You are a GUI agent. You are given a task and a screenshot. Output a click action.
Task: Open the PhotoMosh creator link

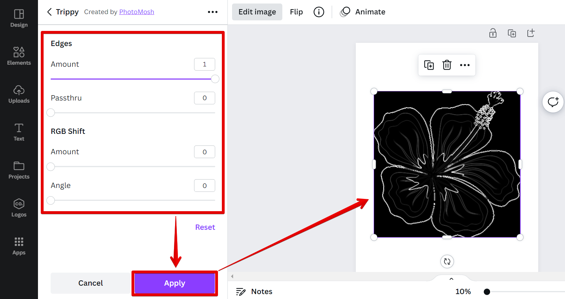(x=136, y=12)
